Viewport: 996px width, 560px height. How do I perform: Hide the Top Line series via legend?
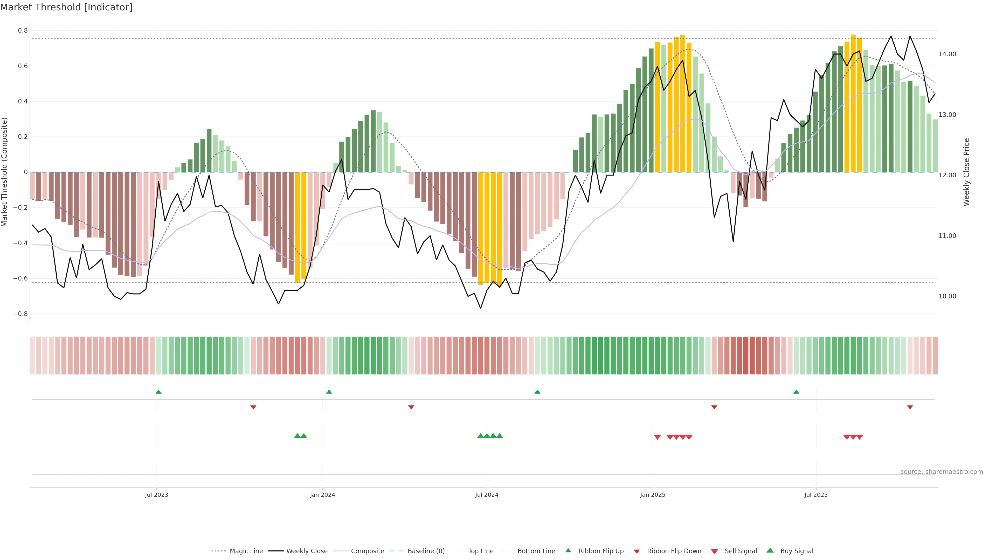coord(481,551)
